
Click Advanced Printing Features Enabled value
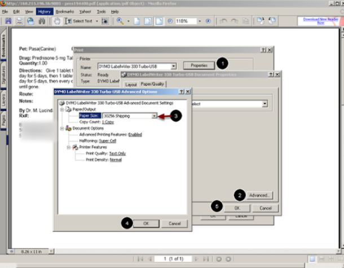point(135,135)
